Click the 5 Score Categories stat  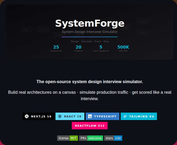pyautogui.click(x=101, y=48)
